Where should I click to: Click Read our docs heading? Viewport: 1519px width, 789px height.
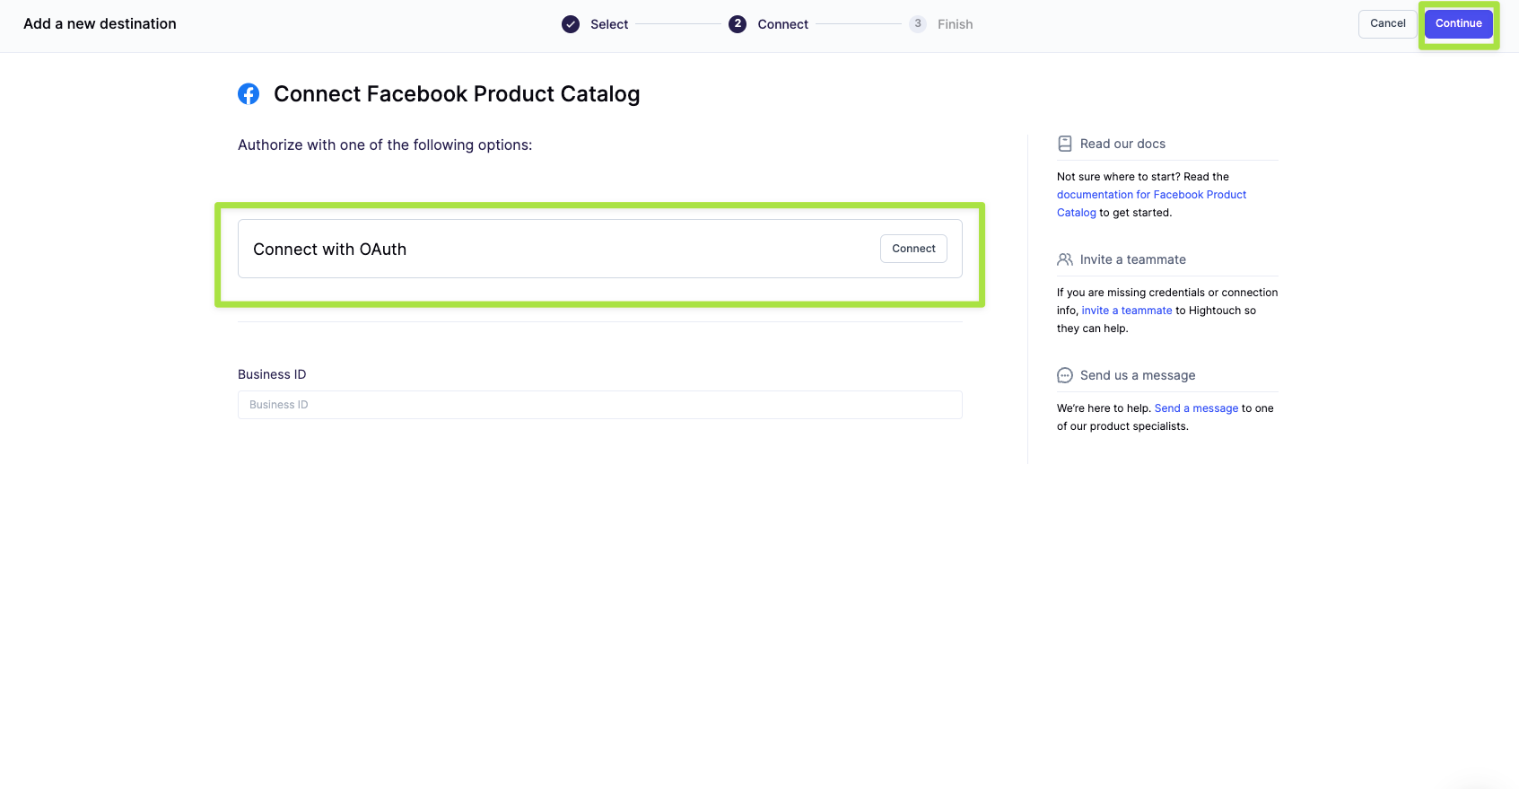pos(1122,144)
